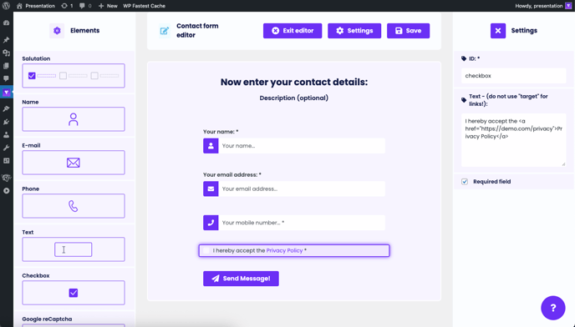Tick the I hereby accept checkbox in form
This screenshot has height=327, width=575.
[206, 250]
